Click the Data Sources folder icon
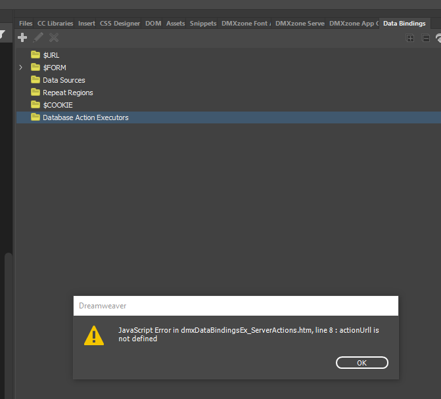Image resolution: width=441 pixels, height=399 pixels. pyautogui.click(x=35, y=79)
